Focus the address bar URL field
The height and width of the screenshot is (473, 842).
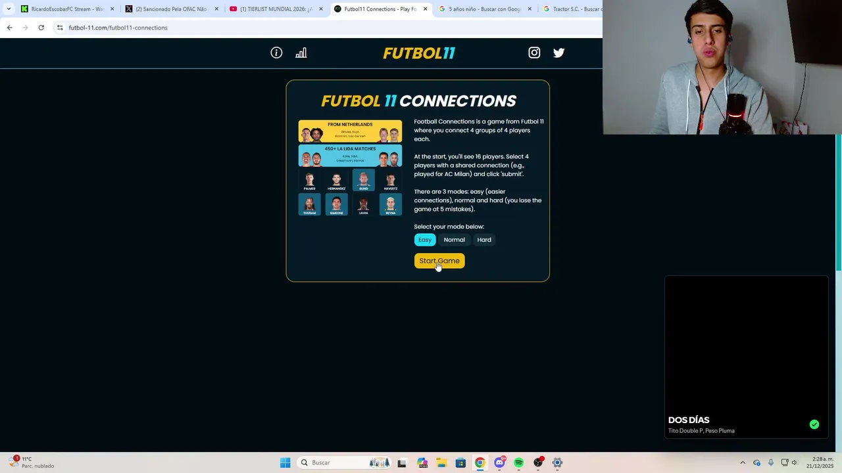pos(329,28)
